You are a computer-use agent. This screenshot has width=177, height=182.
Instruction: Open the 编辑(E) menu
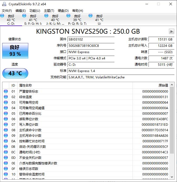21,11
